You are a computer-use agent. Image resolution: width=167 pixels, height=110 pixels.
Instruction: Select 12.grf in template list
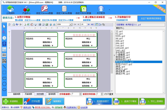pyautogui.click(x=119, y=31)
